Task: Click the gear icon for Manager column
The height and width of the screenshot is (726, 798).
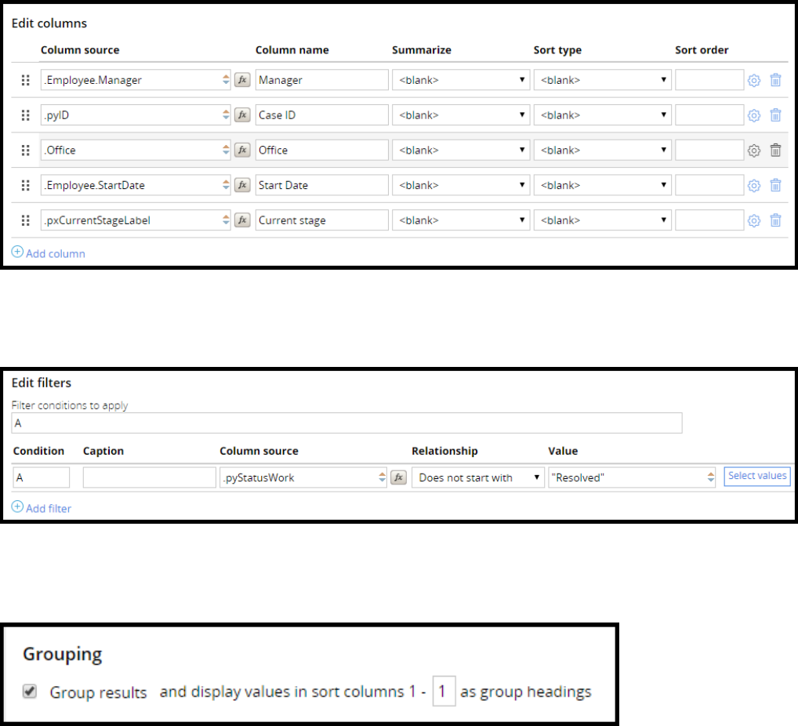Action: [754, 80]
